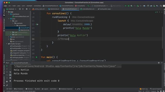Click the green Run app button in toolbar

coord(126,6)
